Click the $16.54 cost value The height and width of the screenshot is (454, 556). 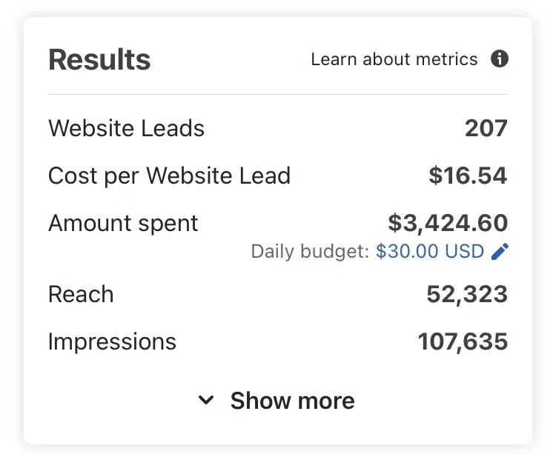pyautogui.click(x=468, y=176)
